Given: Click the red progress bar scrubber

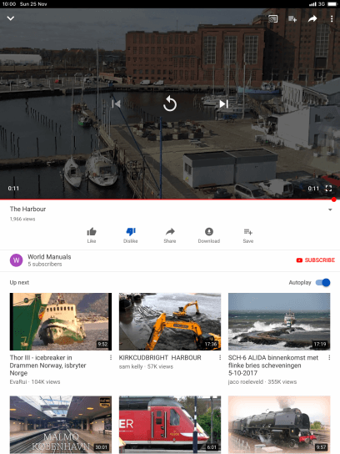Looking at the screenshot, I should click(x=334, y=199).
